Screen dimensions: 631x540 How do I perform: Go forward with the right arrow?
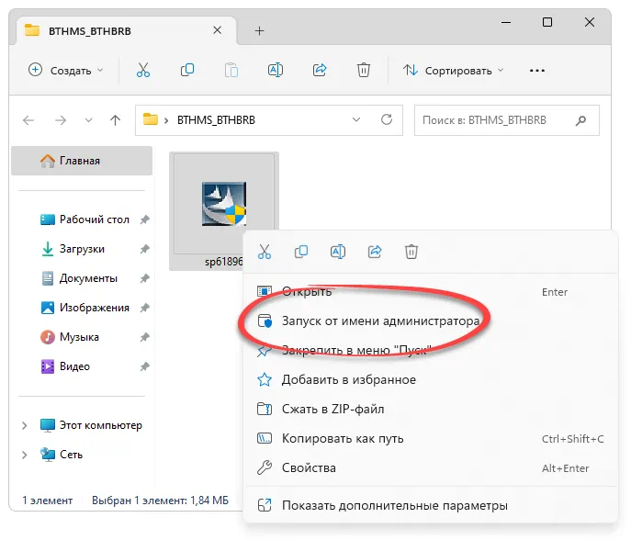coord(61,120)
